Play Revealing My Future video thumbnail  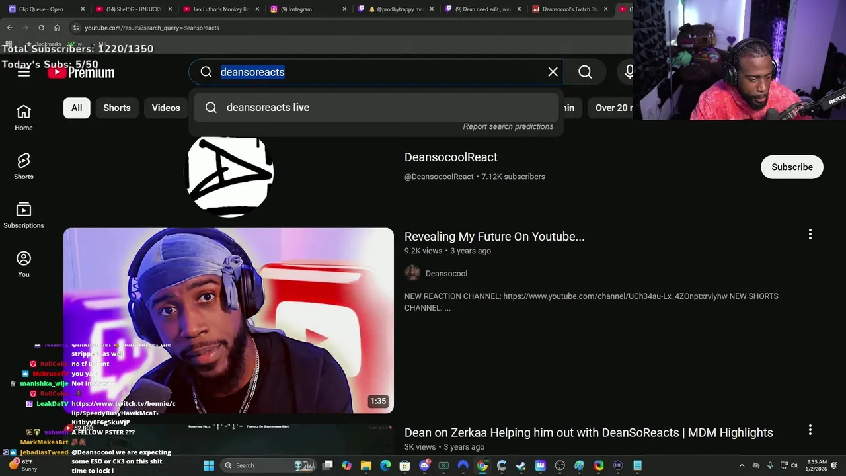click(229, 321)
